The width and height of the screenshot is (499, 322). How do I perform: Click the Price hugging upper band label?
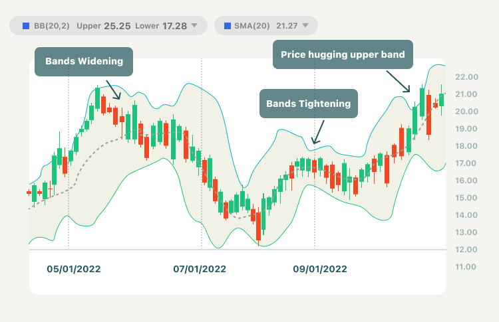click(x=343, y=54)
